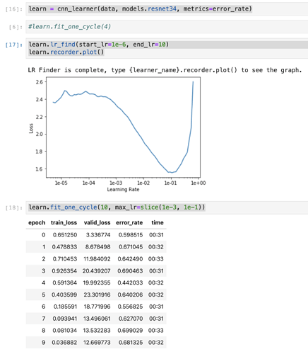This screenshot has height=354, width=308.
Task: Select the fit_one_cycle(10, max_lr=slice) cell
Action: click(x=167, y=207)
